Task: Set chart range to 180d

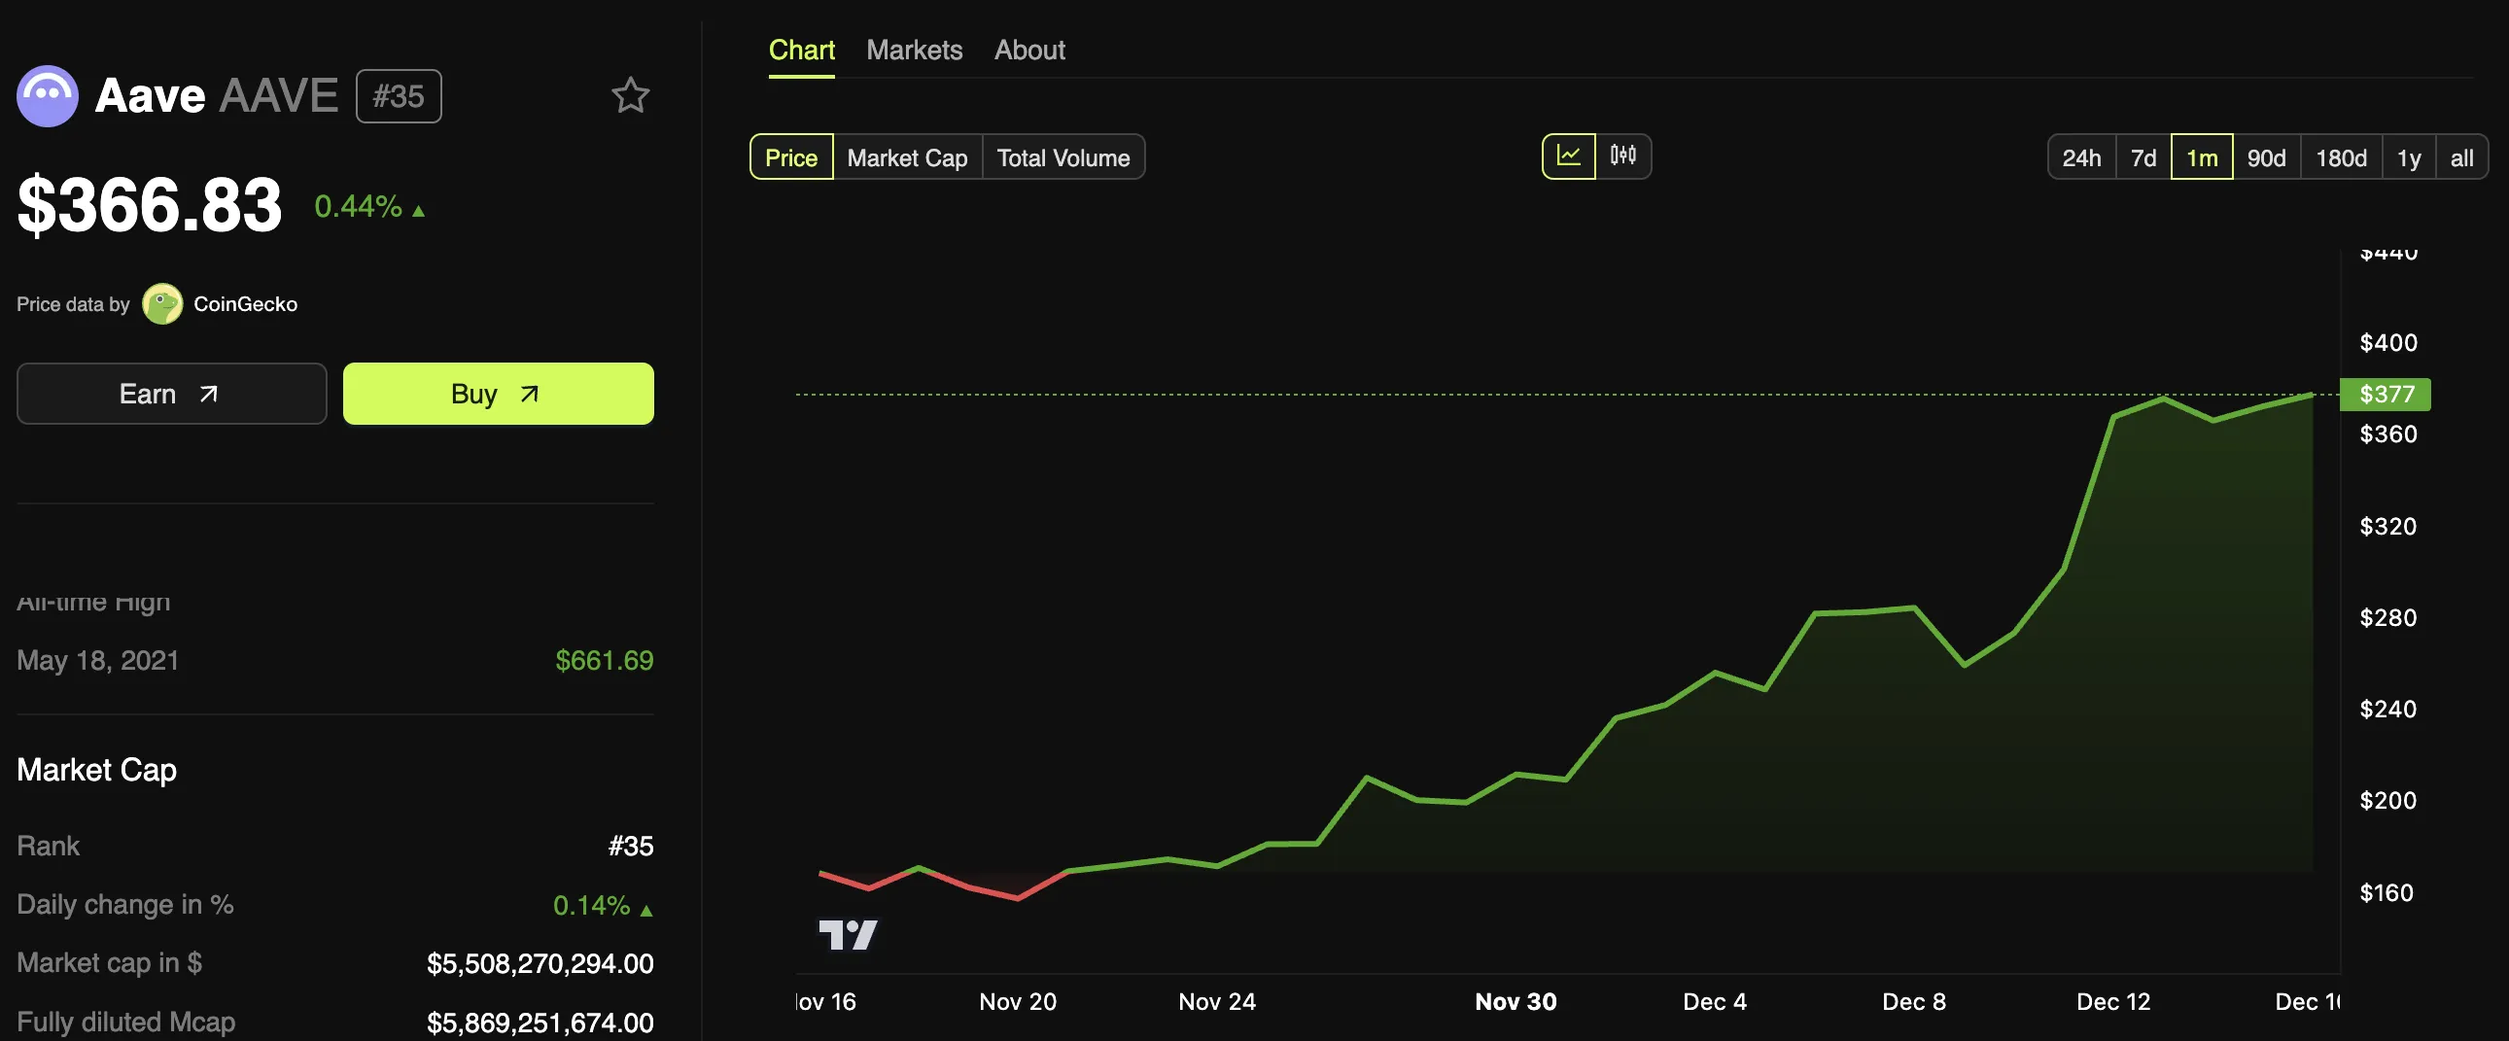Action: pos(2341,156)
